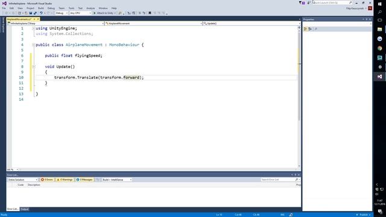Toggle the bookmark icon in toolbar
The image size is (386, 217).
coord(150,13)
